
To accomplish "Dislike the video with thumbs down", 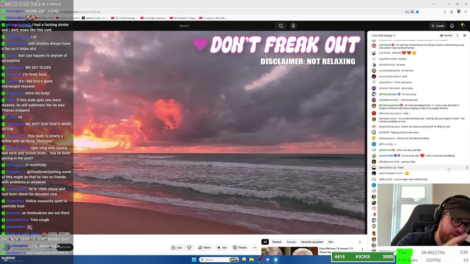I will pyautogui.click(x=189, y=247).
